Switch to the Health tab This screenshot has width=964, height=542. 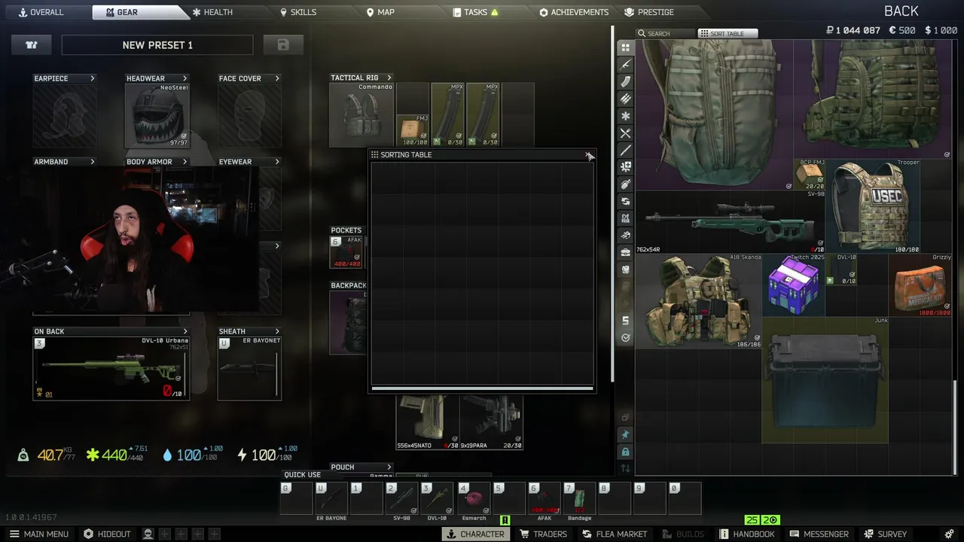[212, 12]
